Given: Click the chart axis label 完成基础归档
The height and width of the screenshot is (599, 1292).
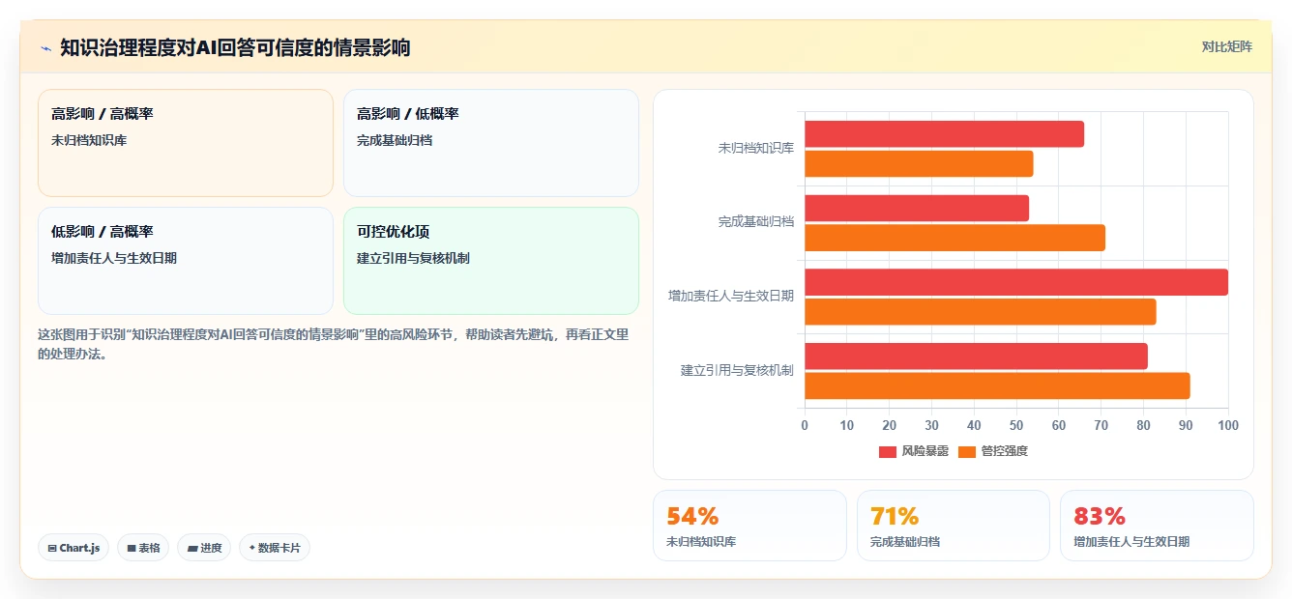Looking at the screenshot, I should tap(755, 222).
